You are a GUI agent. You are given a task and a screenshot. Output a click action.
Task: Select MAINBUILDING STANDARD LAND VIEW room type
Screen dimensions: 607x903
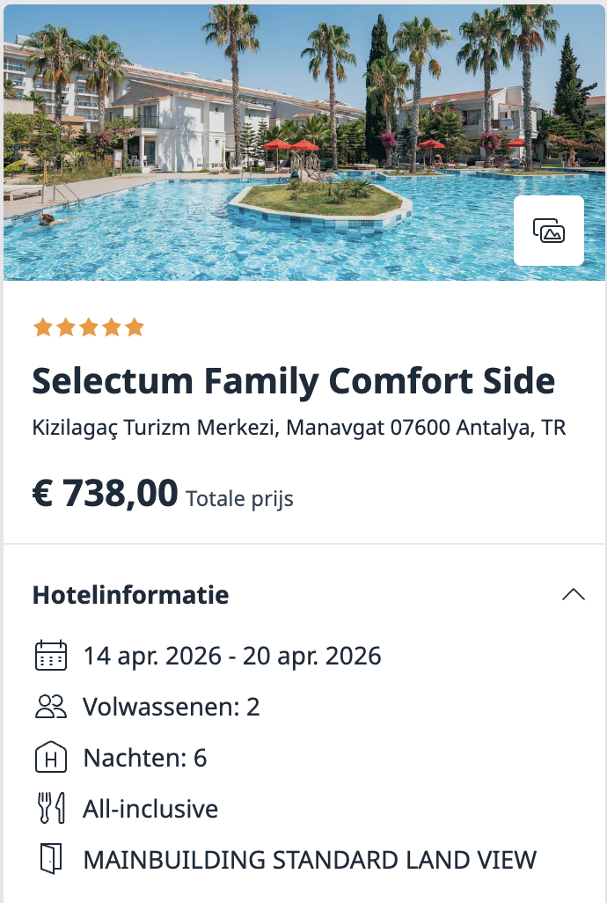pyautogui.click(x=311, y=860)
